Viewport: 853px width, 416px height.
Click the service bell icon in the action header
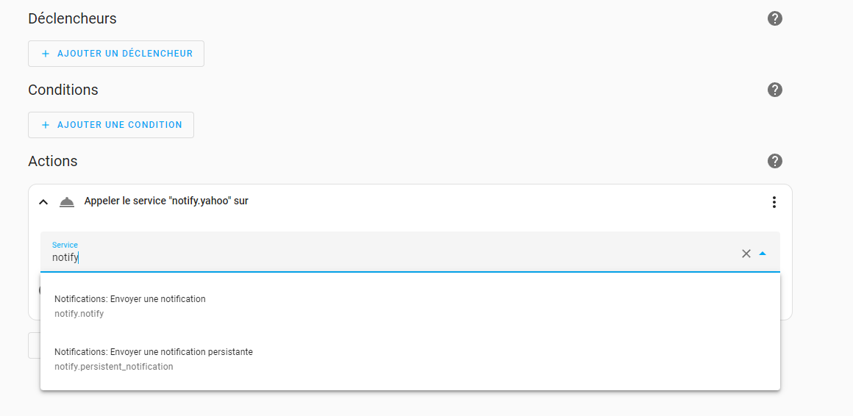(x=67, y=201)
